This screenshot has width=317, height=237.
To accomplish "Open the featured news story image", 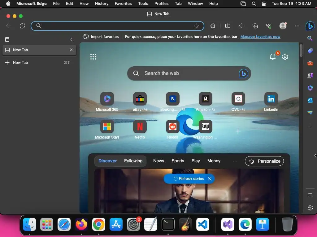I will [x=189, y=191].
